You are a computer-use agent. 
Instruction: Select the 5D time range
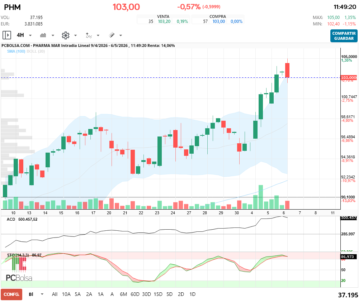(169, 294)
